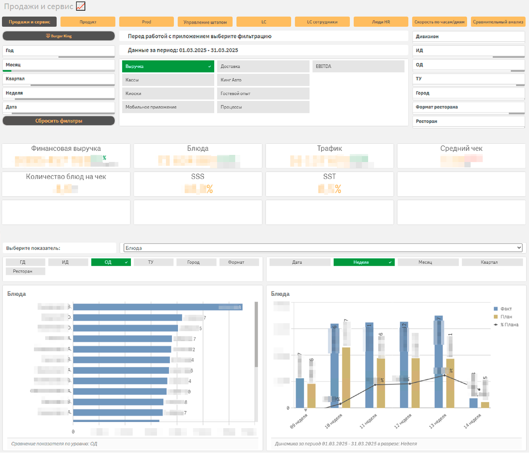Open Сравнительный анализ tab
529x459 pixels.
498,22
